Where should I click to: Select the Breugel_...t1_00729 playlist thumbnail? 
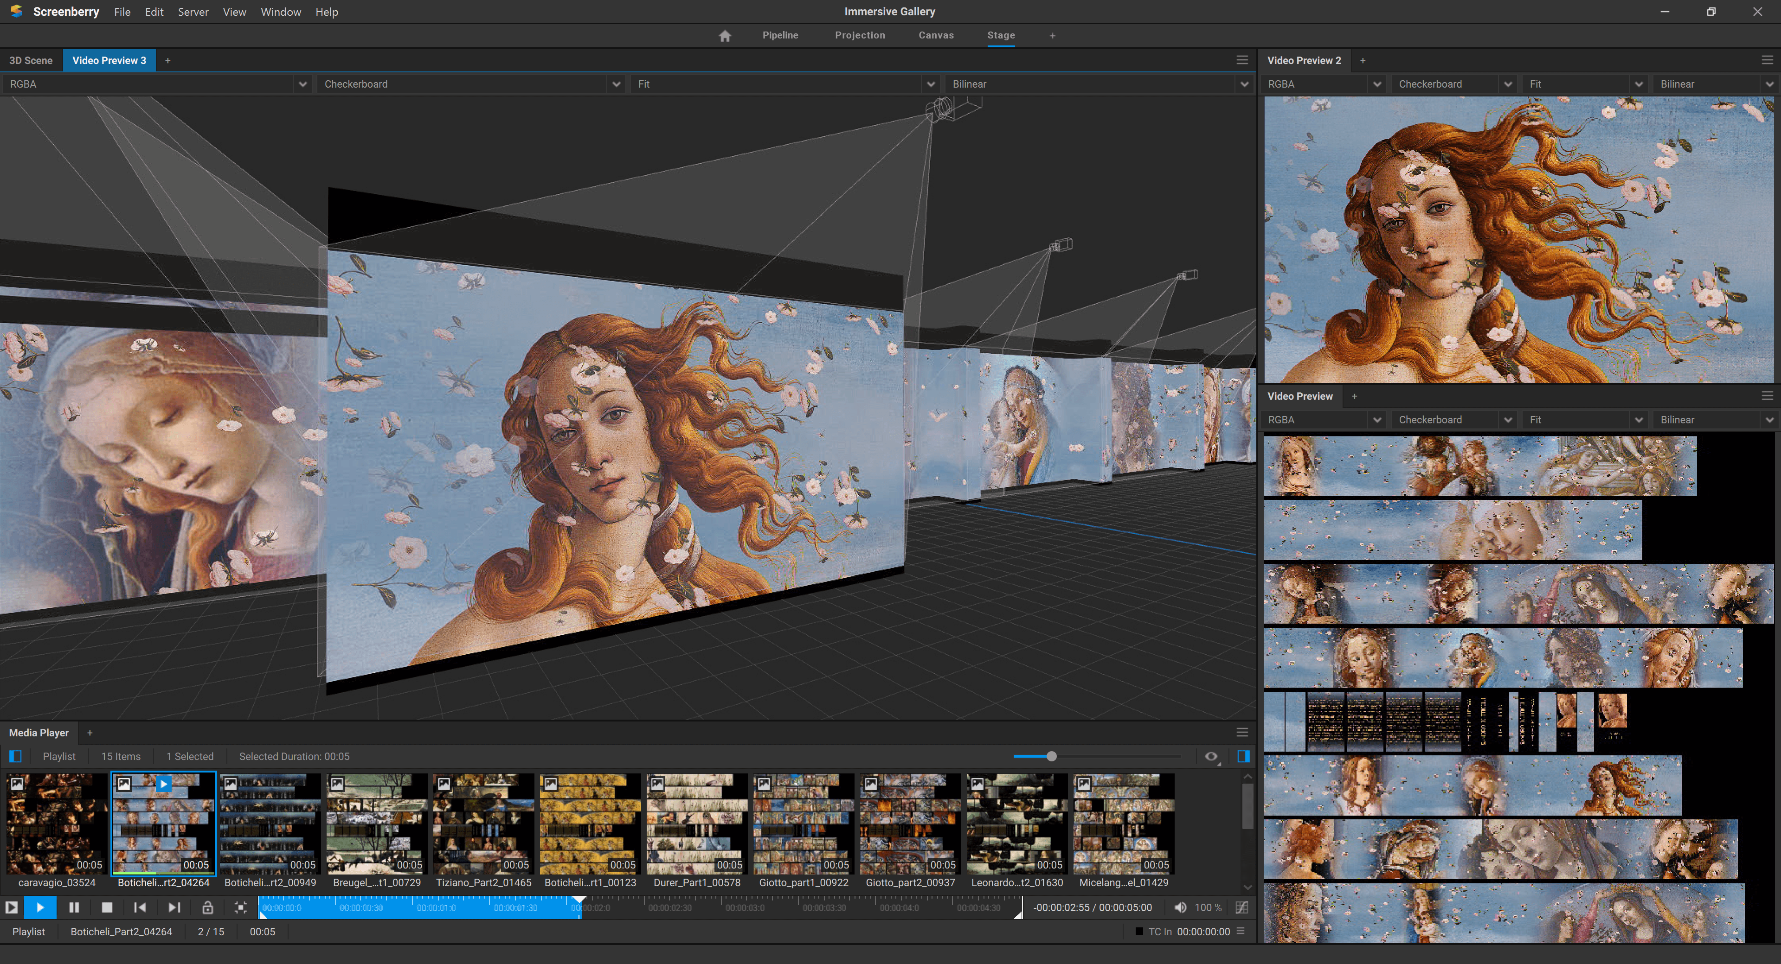[x=377, y=824]
